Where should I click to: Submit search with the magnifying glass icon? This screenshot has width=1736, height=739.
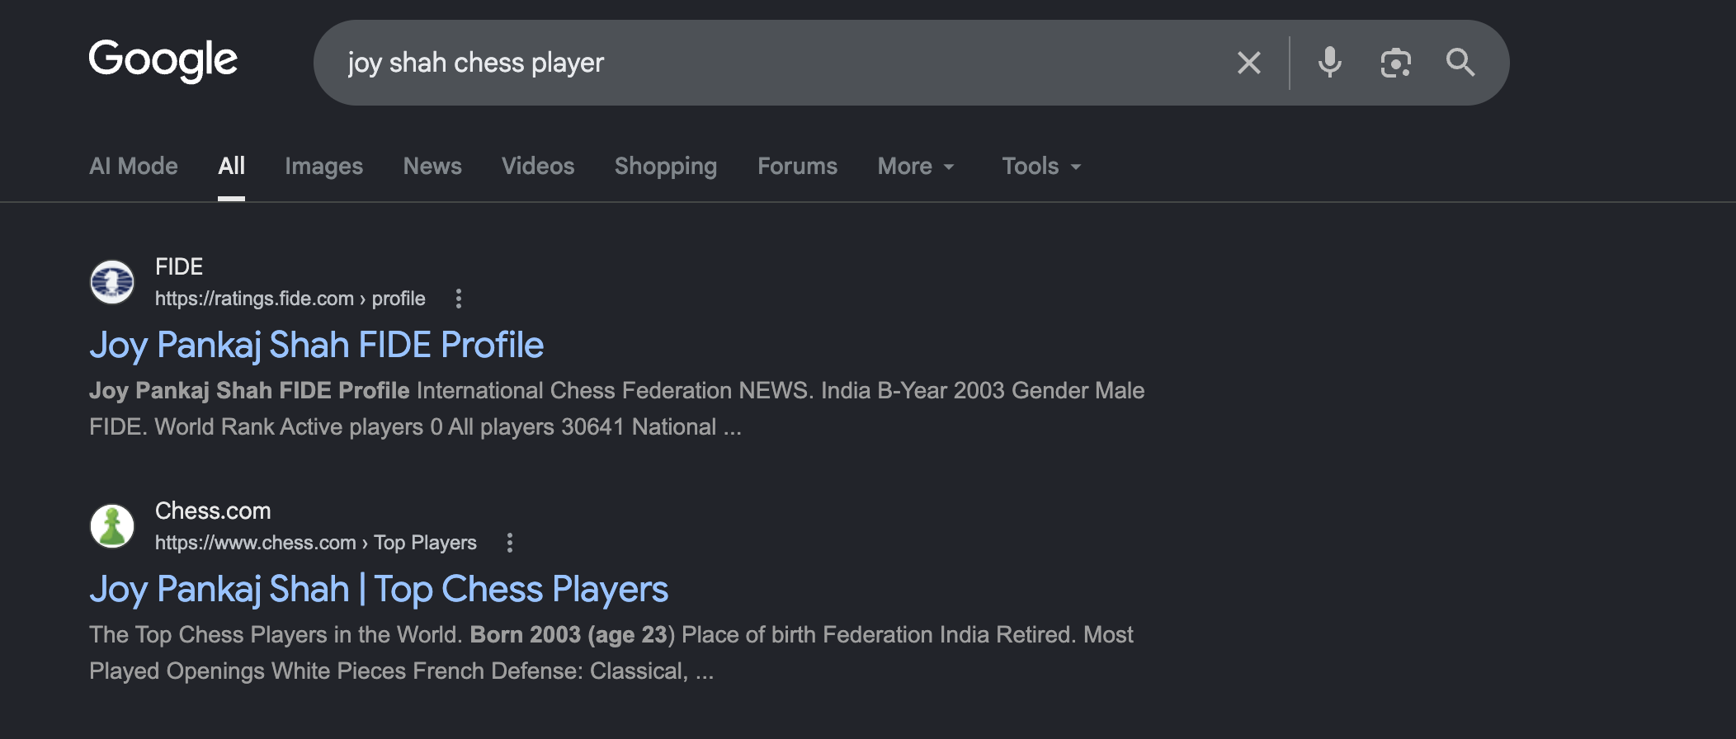[1460, 63]
